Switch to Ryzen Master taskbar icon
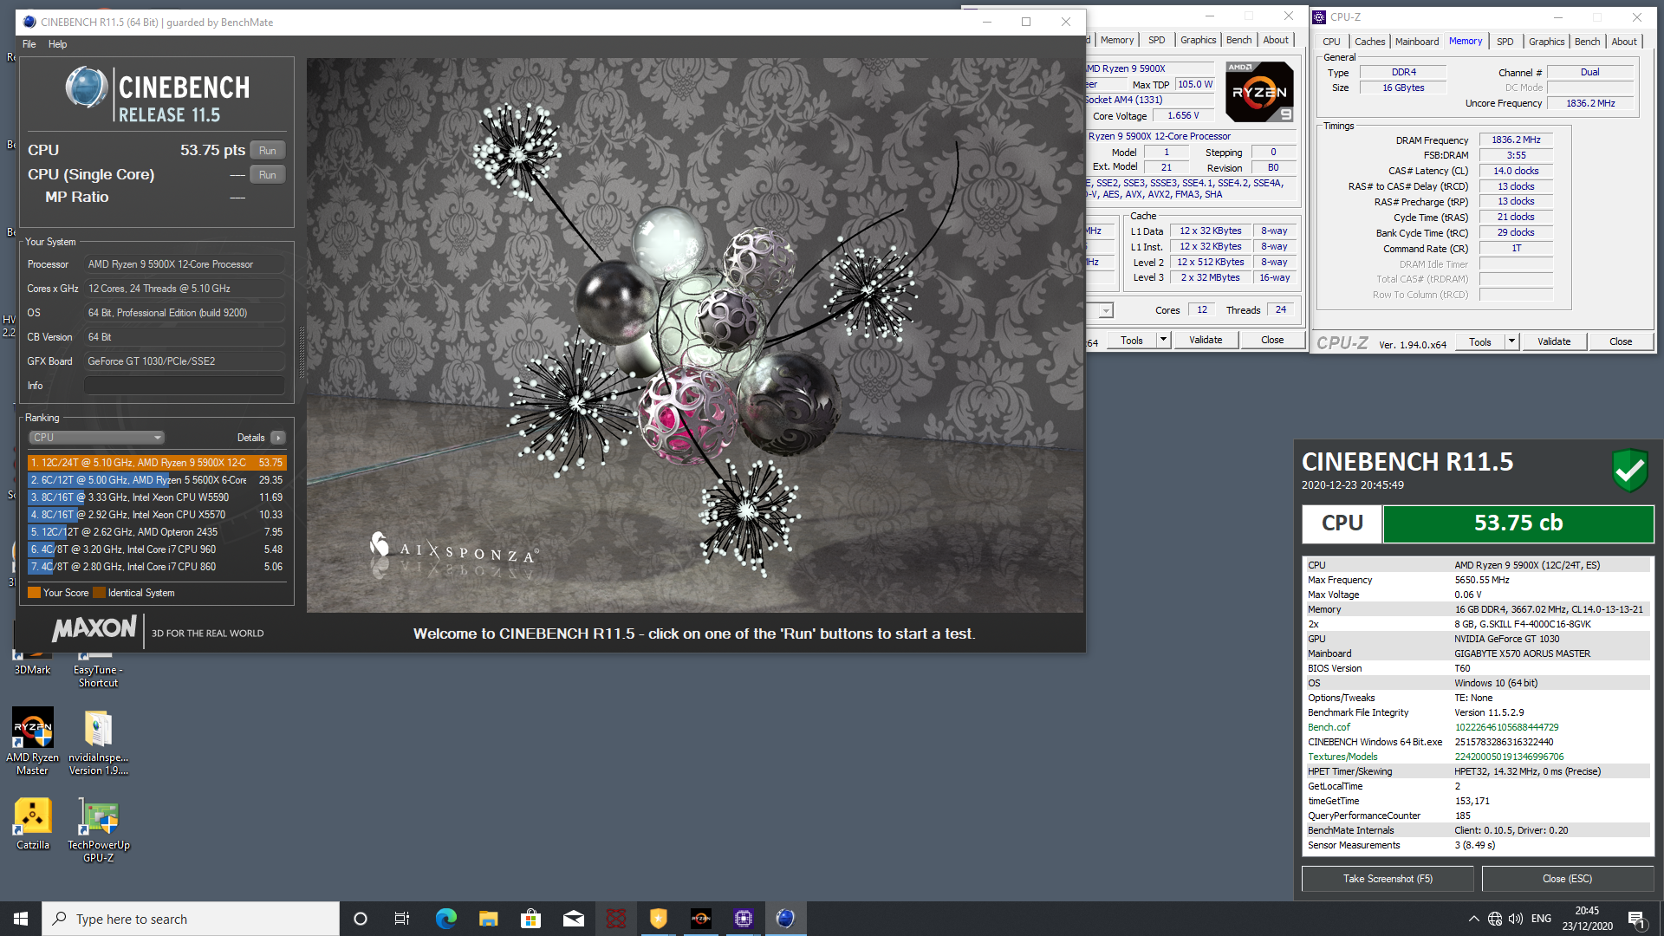The width and height of the screenshot is (1664, 936). click(x=700, y=919)
